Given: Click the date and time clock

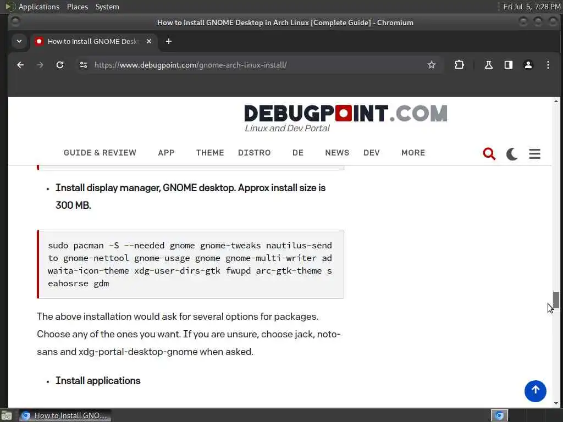Looking at the screenshot, I should (532, 7).
